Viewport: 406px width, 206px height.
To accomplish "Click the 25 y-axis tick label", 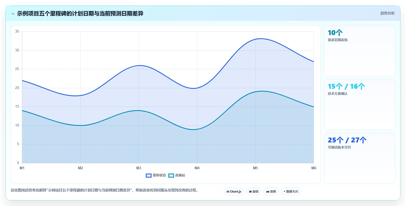I will click(x=17, y=69).
